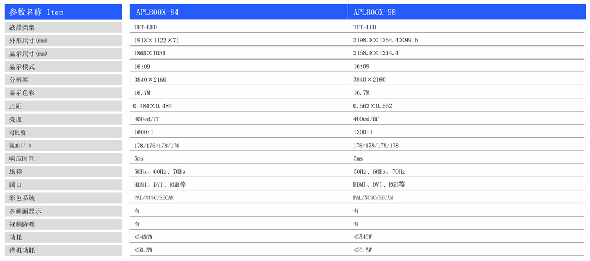
Task: Click the 2158.8×1214.4 display size value
Action: 376,54
